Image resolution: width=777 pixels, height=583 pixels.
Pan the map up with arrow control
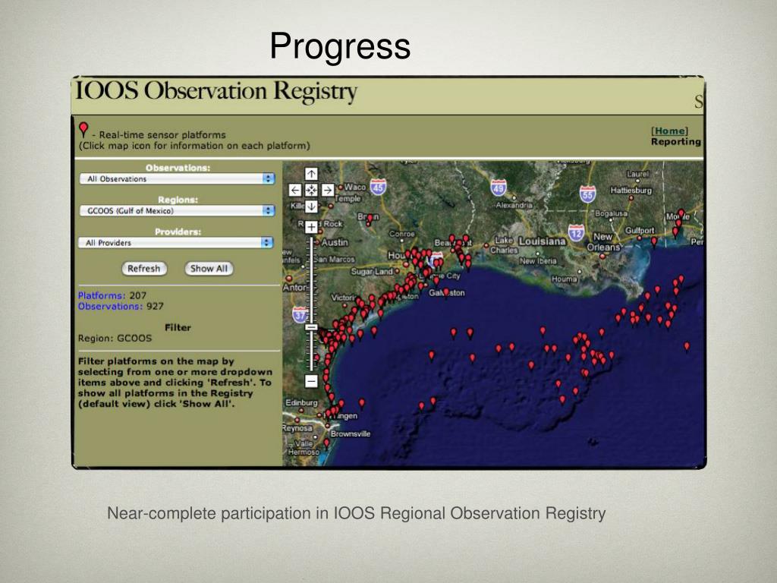coord(311,174)
